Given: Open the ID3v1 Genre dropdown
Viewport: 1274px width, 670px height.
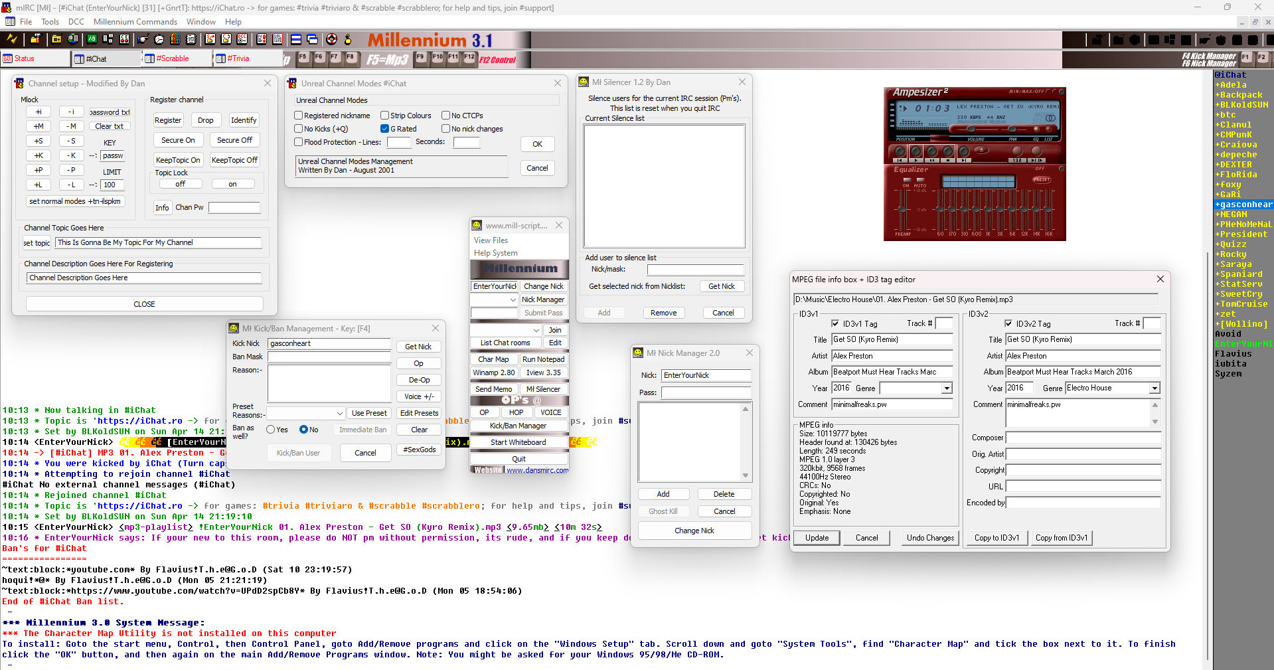Looking at the screenshot, I should [947, 388].
